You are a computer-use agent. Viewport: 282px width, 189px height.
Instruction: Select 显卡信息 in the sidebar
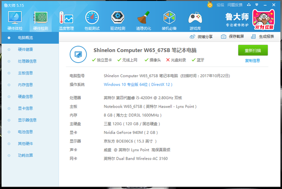coord(30,108)
